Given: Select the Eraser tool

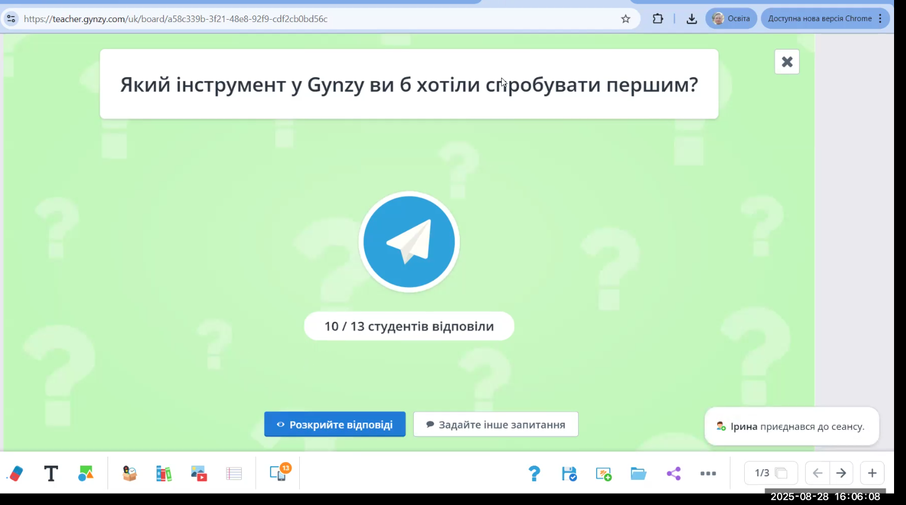Looking at the screenshot, I should tap(16, 473).
